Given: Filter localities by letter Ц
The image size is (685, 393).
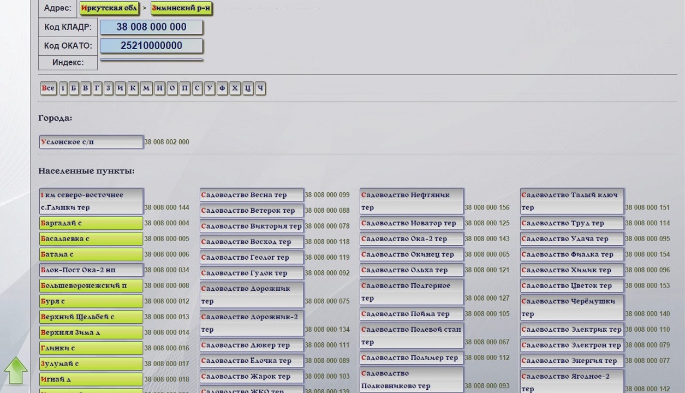Looking at the screenshot, I should [248, 88].
